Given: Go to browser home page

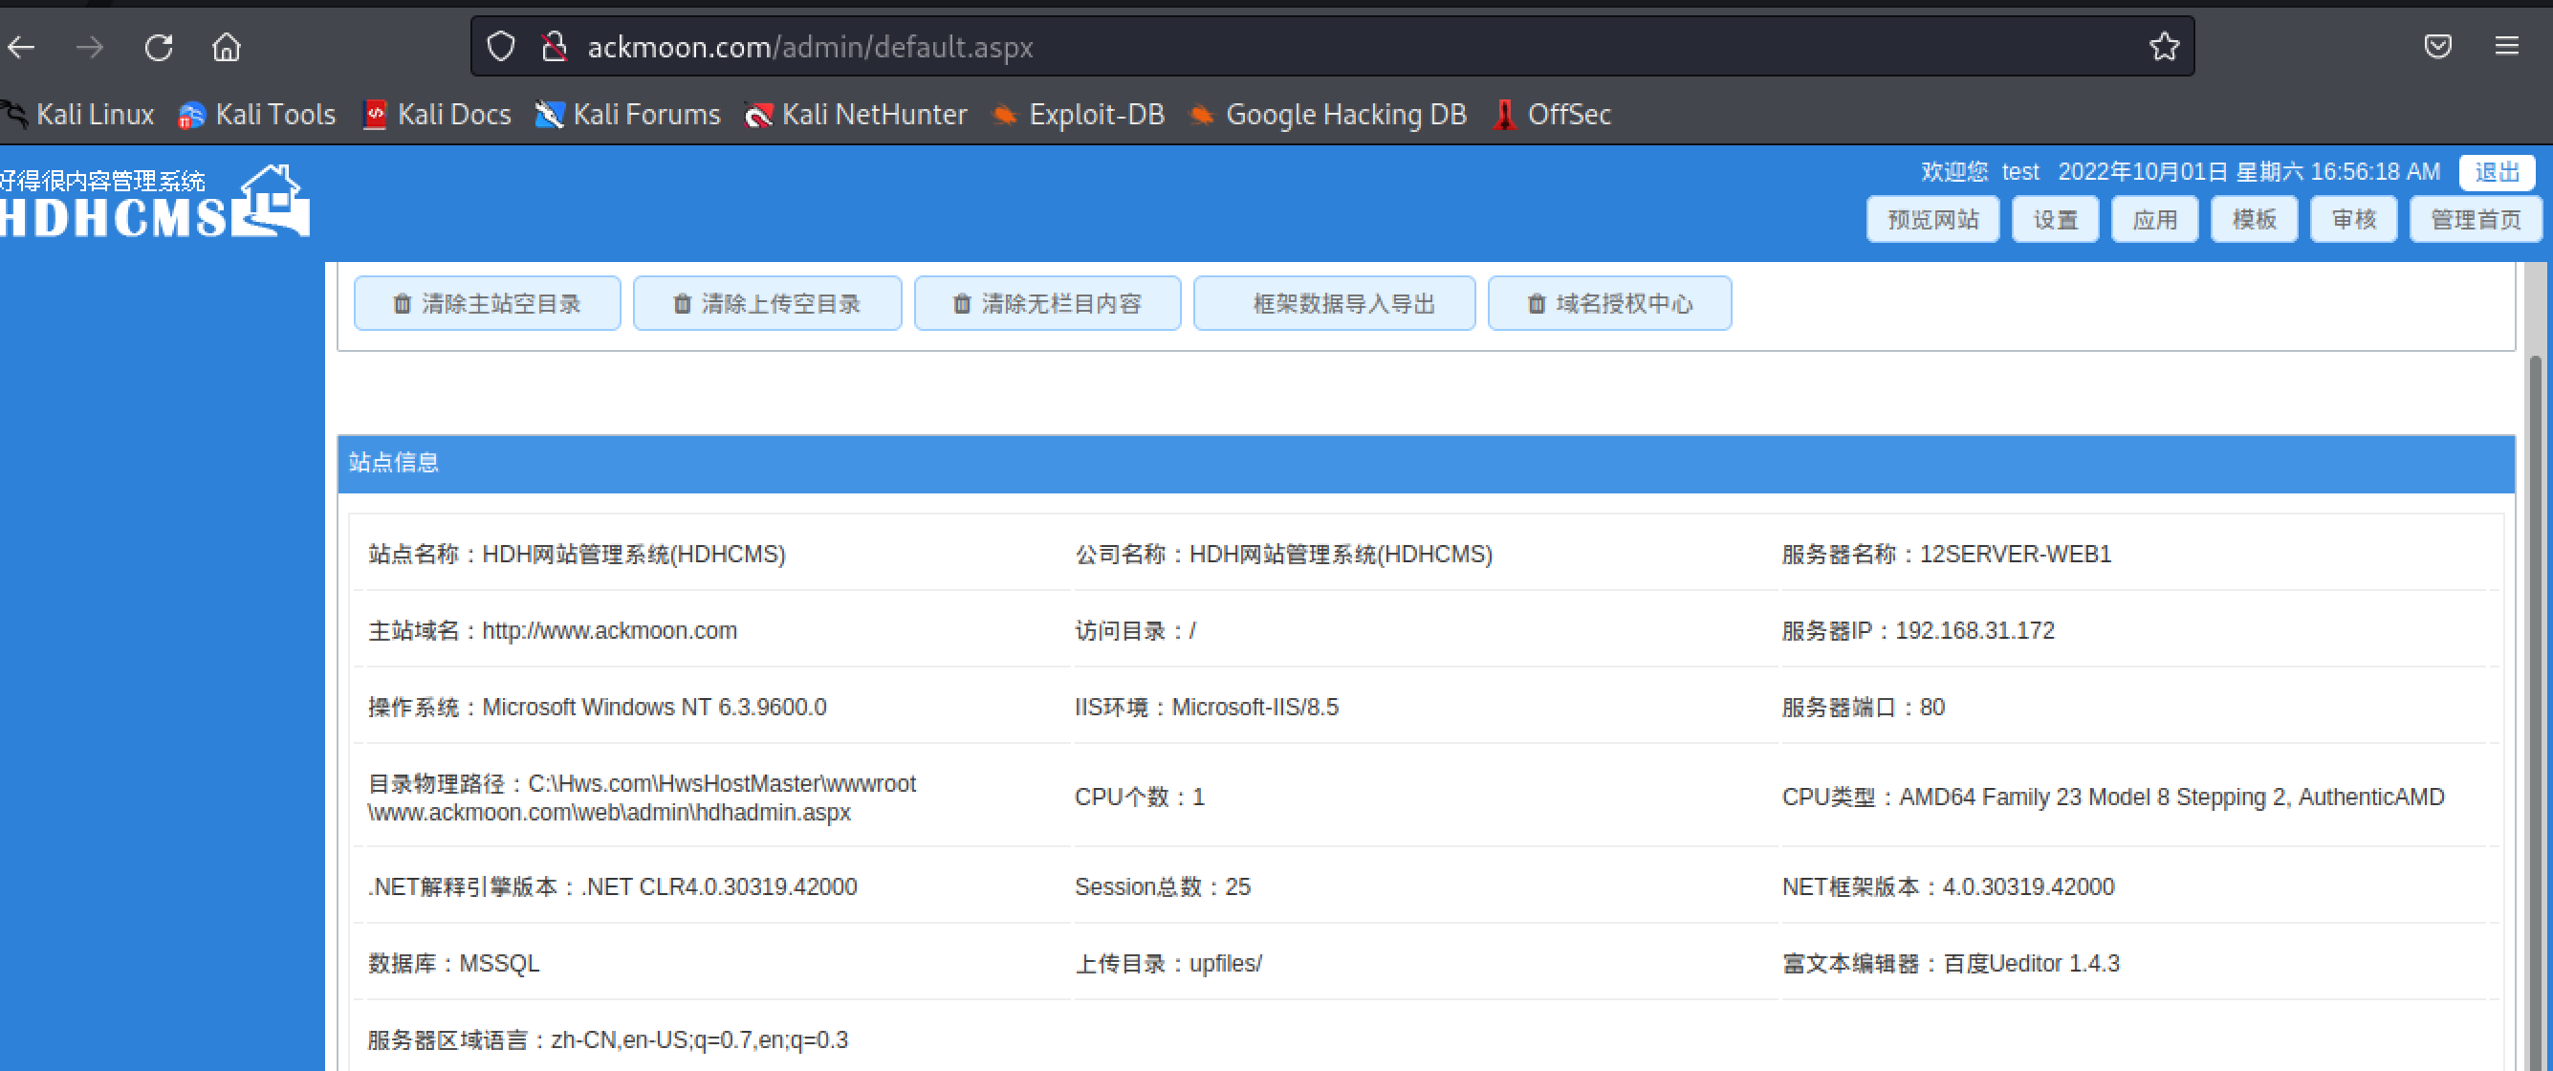Looking at the screenshot, I should 226,47.
